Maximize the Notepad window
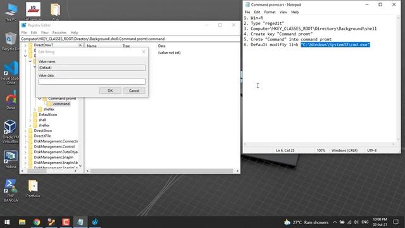 (380, 4)
